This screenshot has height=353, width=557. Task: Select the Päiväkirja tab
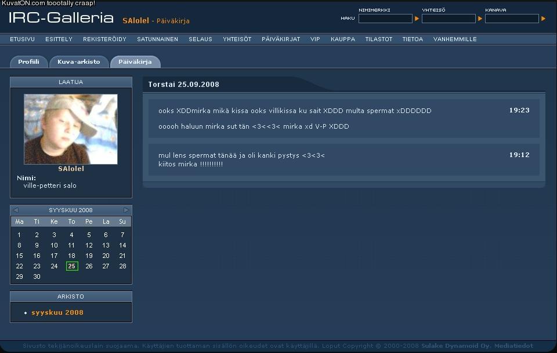[135, 61]
